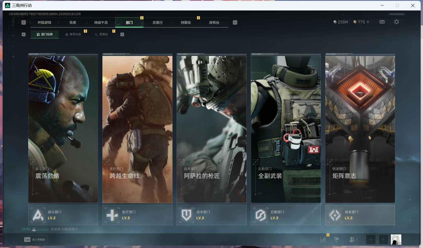The width and height of the screenshot is (423, 248).
Task: Switch to the 开始游戏 tab
Action: (x=44, y=22)
